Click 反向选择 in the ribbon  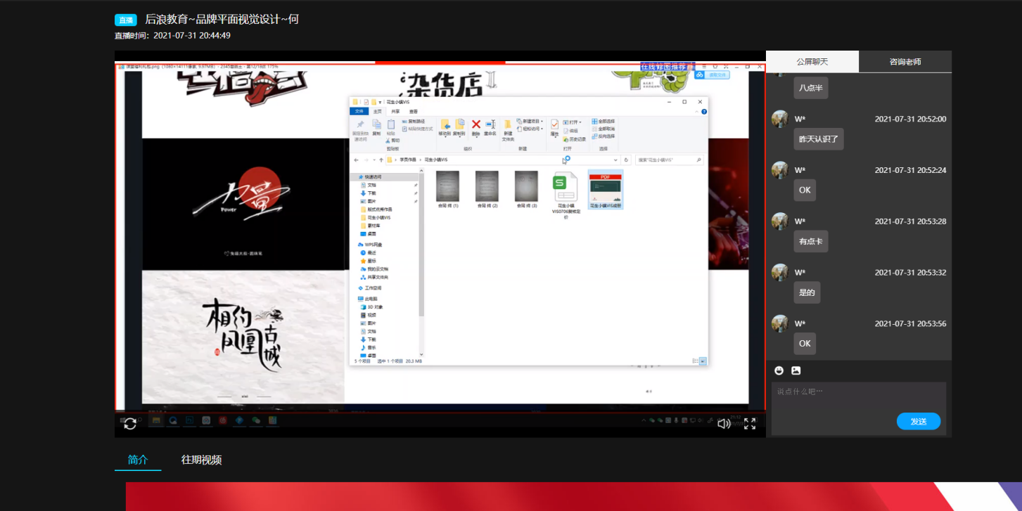603,136
